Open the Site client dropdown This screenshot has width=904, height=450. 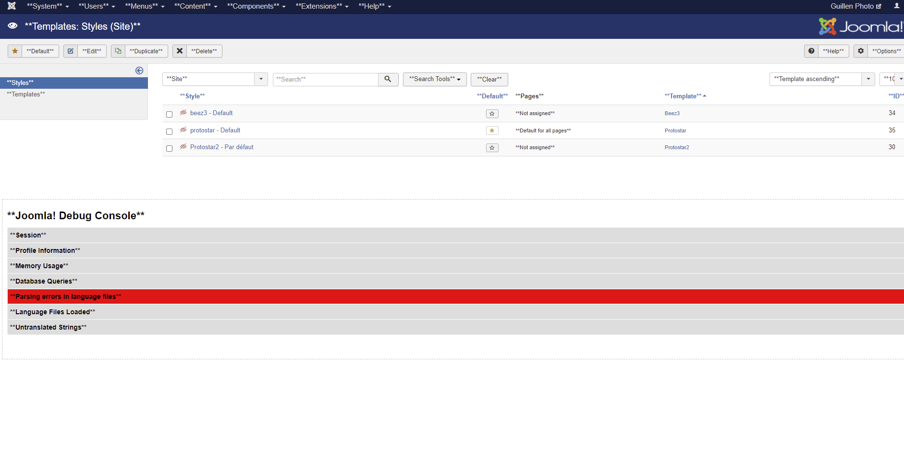tap(215, 79)
